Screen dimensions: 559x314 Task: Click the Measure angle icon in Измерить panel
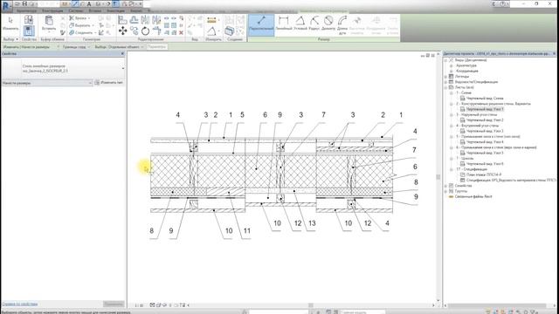point(211,31)
